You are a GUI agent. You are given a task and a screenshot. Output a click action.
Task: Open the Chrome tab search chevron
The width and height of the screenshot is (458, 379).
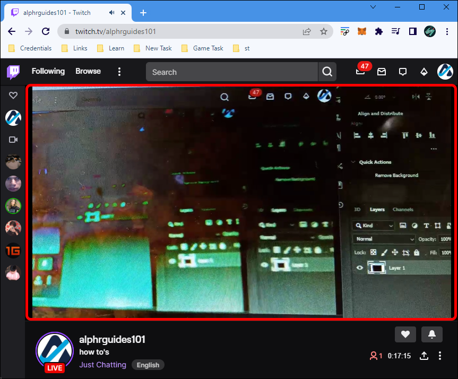point(373,7)
